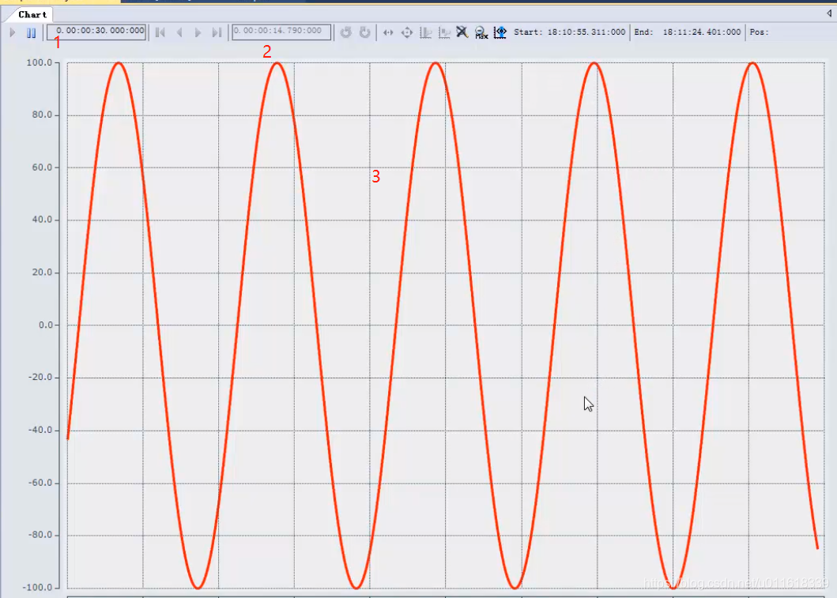This screenshot has width=837, height=598.
Task: Collapse the panel using the top-right arrow
Action: click(829, 13)
